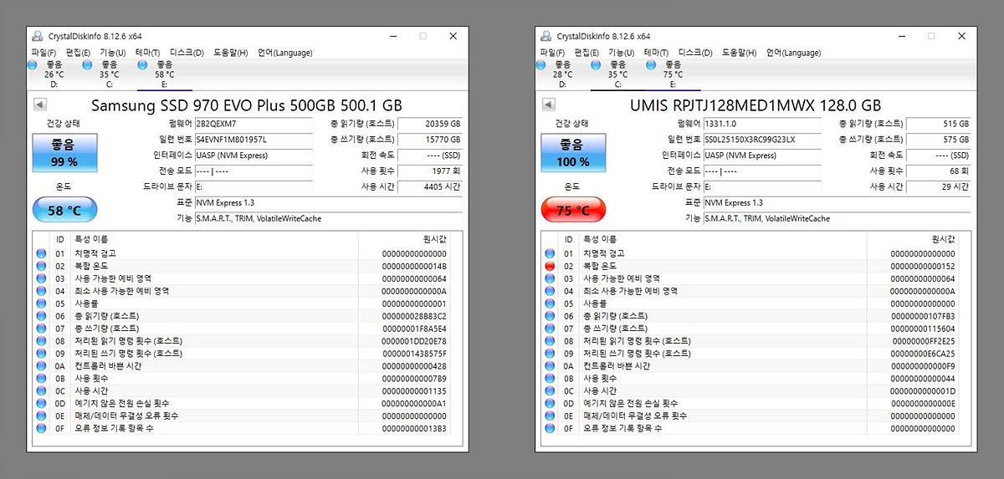Click red status dot for 02 복합 온도, UMIS window
1004x479 pixels.
click(x=550, y=266)
